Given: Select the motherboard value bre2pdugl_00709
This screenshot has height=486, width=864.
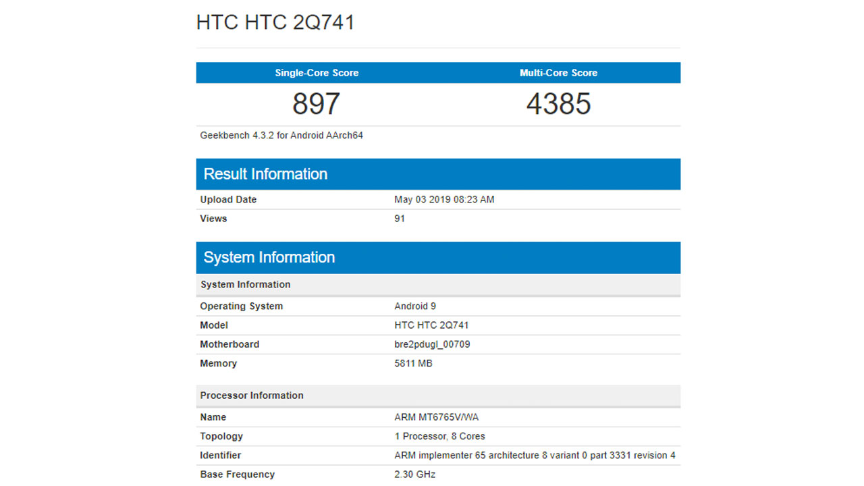Looking at the screenshot, I should [432, 344].
